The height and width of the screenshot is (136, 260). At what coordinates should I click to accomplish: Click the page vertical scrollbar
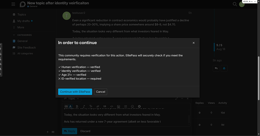click(258, 78)
